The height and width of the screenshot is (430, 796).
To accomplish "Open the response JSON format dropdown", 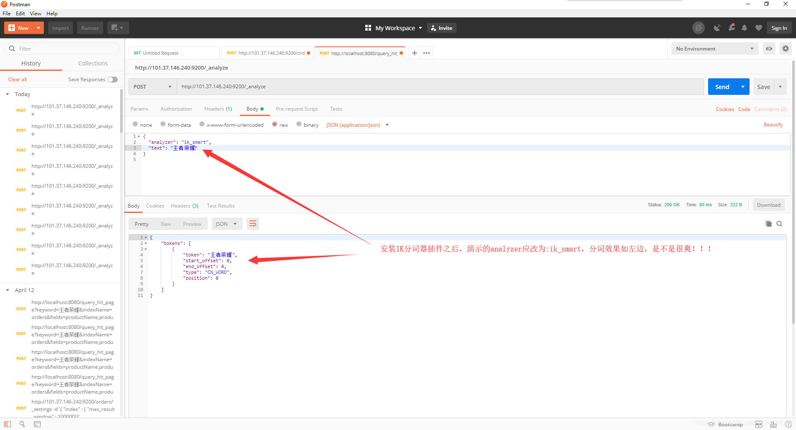I will [227, 224].
